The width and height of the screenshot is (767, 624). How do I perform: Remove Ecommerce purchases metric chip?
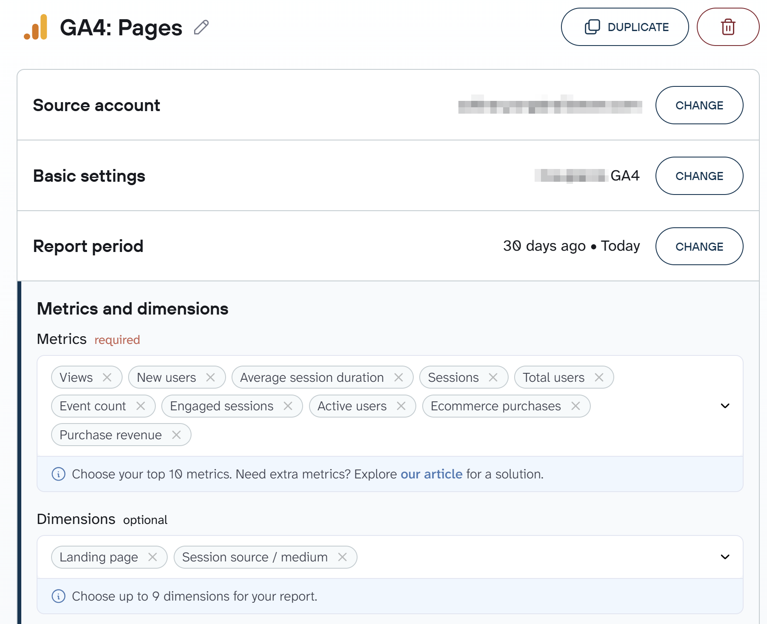point(575,406)
